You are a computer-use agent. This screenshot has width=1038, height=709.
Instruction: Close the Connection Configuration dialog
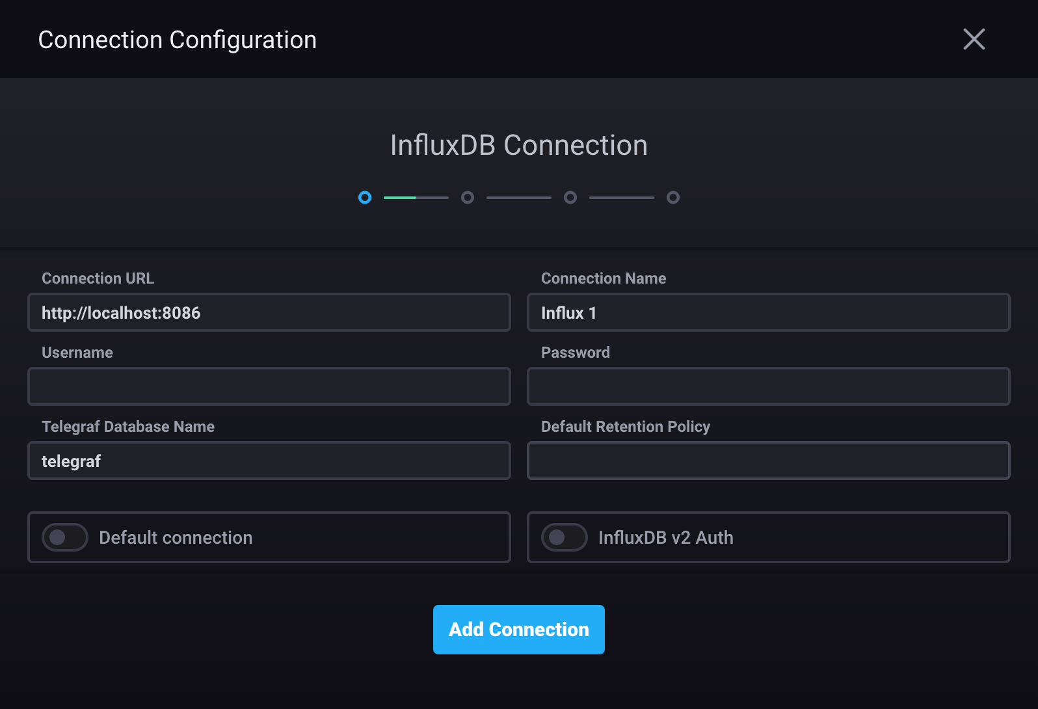(974, 39)
